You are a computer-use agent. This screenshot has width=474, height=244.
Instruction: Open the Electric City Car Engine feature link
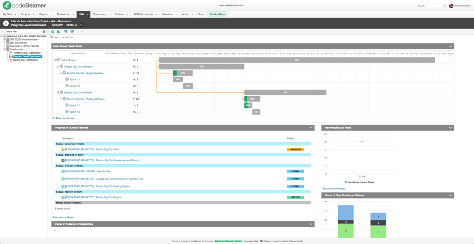[x=108, y=197]
